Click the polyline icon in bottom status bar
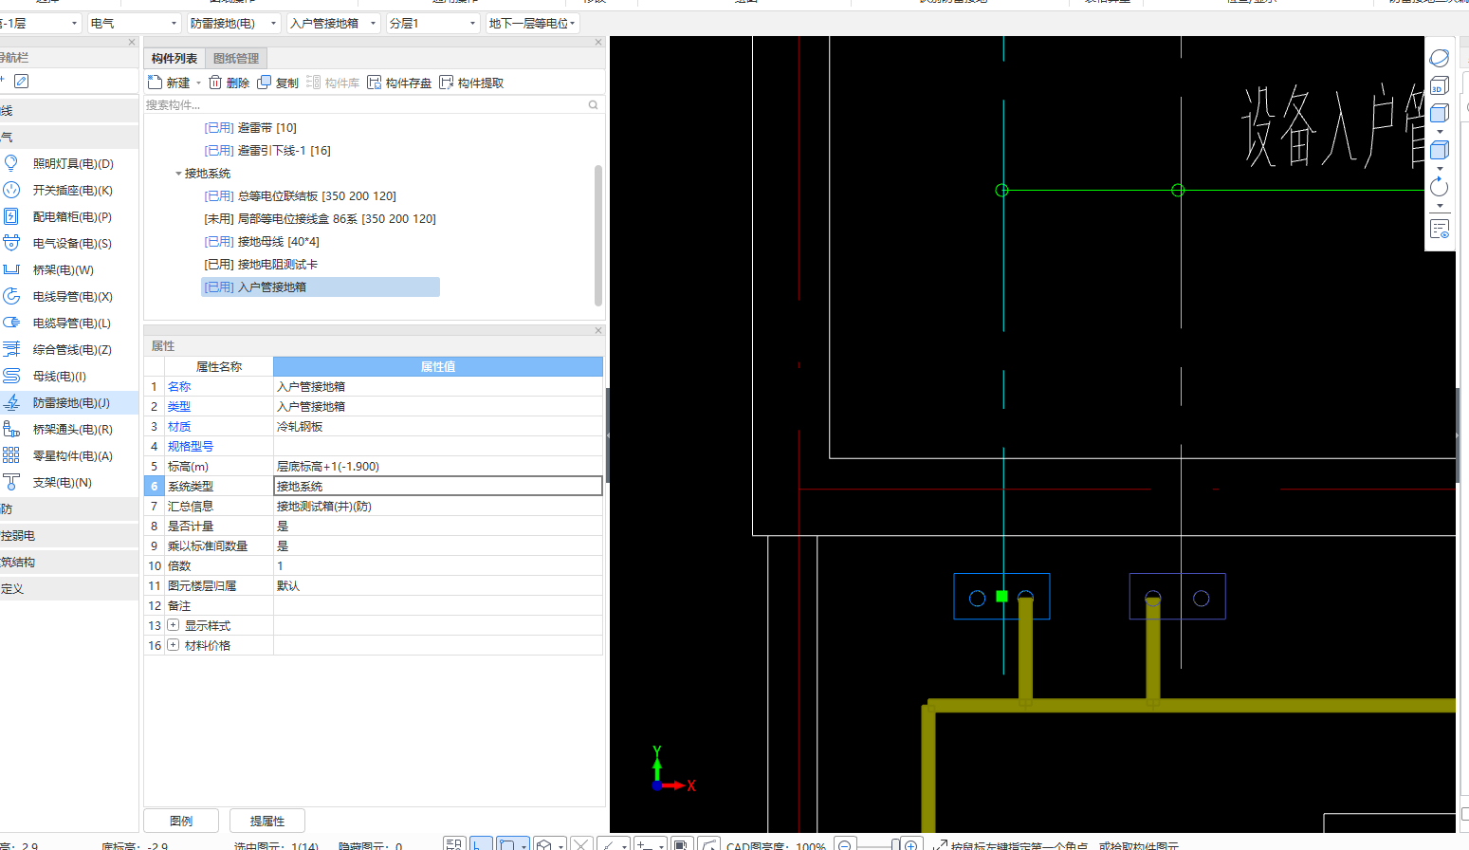 point(708,844)
